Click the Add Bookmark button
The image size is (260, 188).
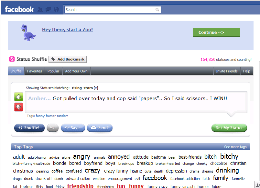coord(68,59)
